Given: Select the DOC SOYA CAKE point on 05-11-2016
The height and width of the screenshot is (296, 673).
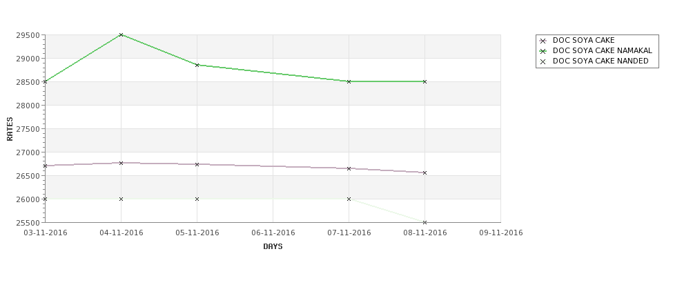Looking at the screenshot, I should (x=197, y=164).
